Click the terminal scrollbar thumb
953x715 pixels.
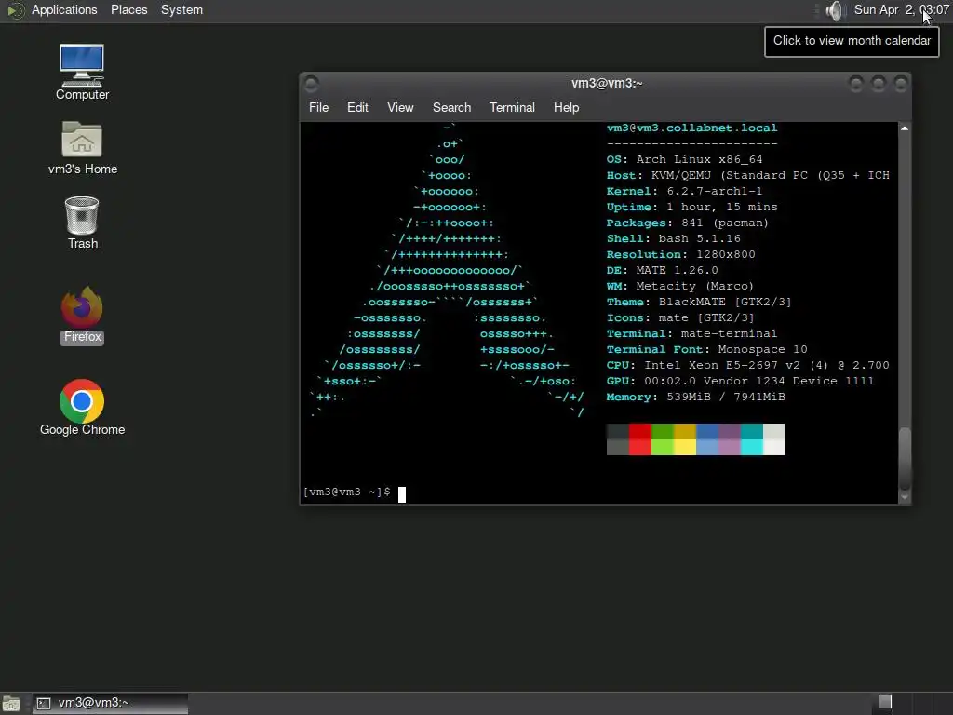[x=905, y=458]
